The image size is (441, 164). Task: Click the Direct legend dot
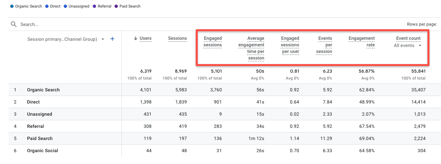pyautogui.click(x=47, y=6)
